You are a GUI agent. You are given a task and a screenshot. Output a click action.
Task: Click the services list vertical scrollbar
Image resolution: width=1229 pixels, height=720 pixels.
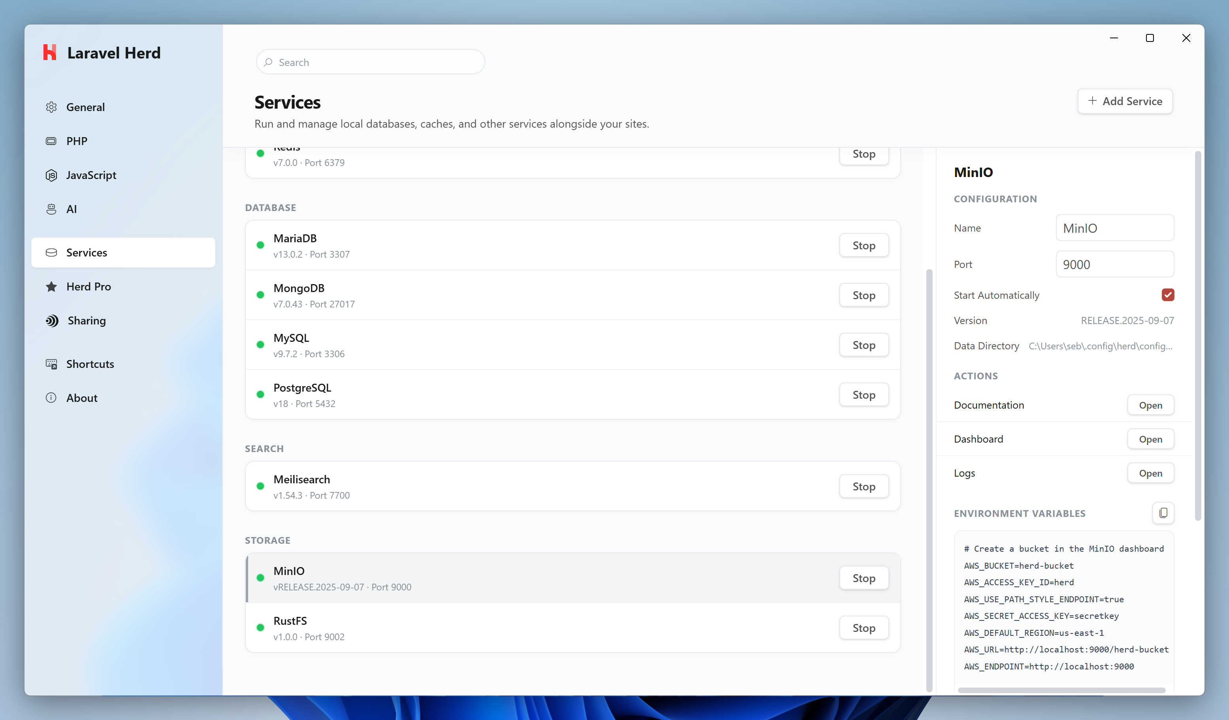(929, 480)
